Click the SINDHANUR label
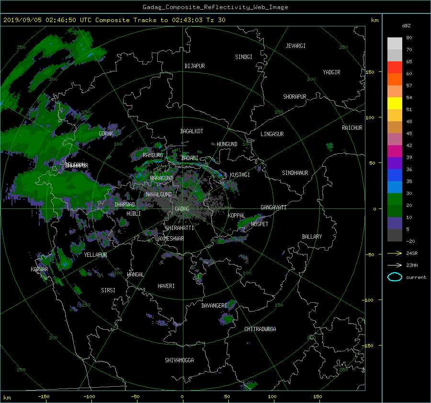Viewport: 431px width, 403px height. (x=295, y=173)
